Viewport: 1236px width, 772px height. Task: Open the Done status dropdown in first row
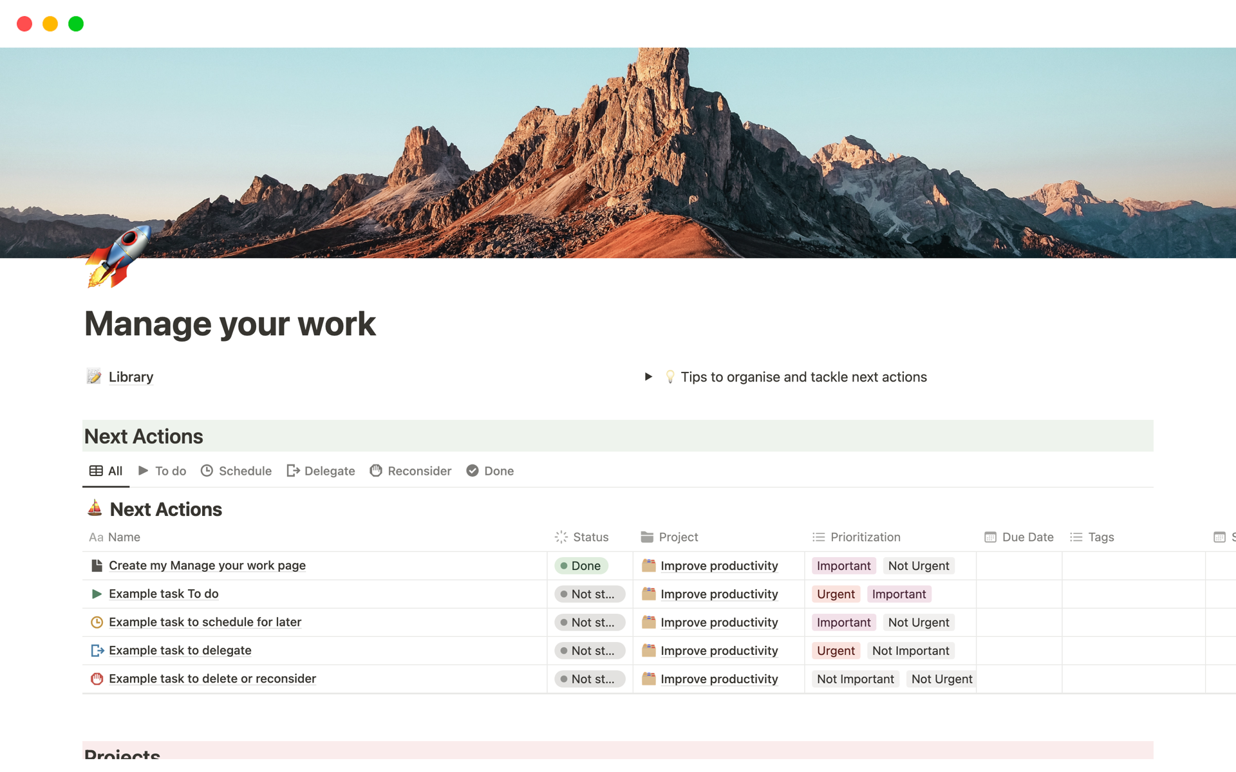click(581, 565)
